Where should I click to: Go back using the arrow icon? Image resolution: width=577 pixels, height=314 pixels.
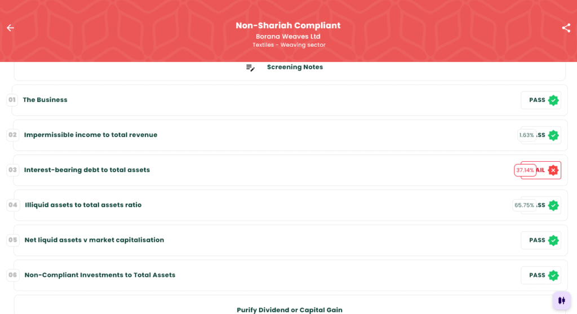[10, 28]
